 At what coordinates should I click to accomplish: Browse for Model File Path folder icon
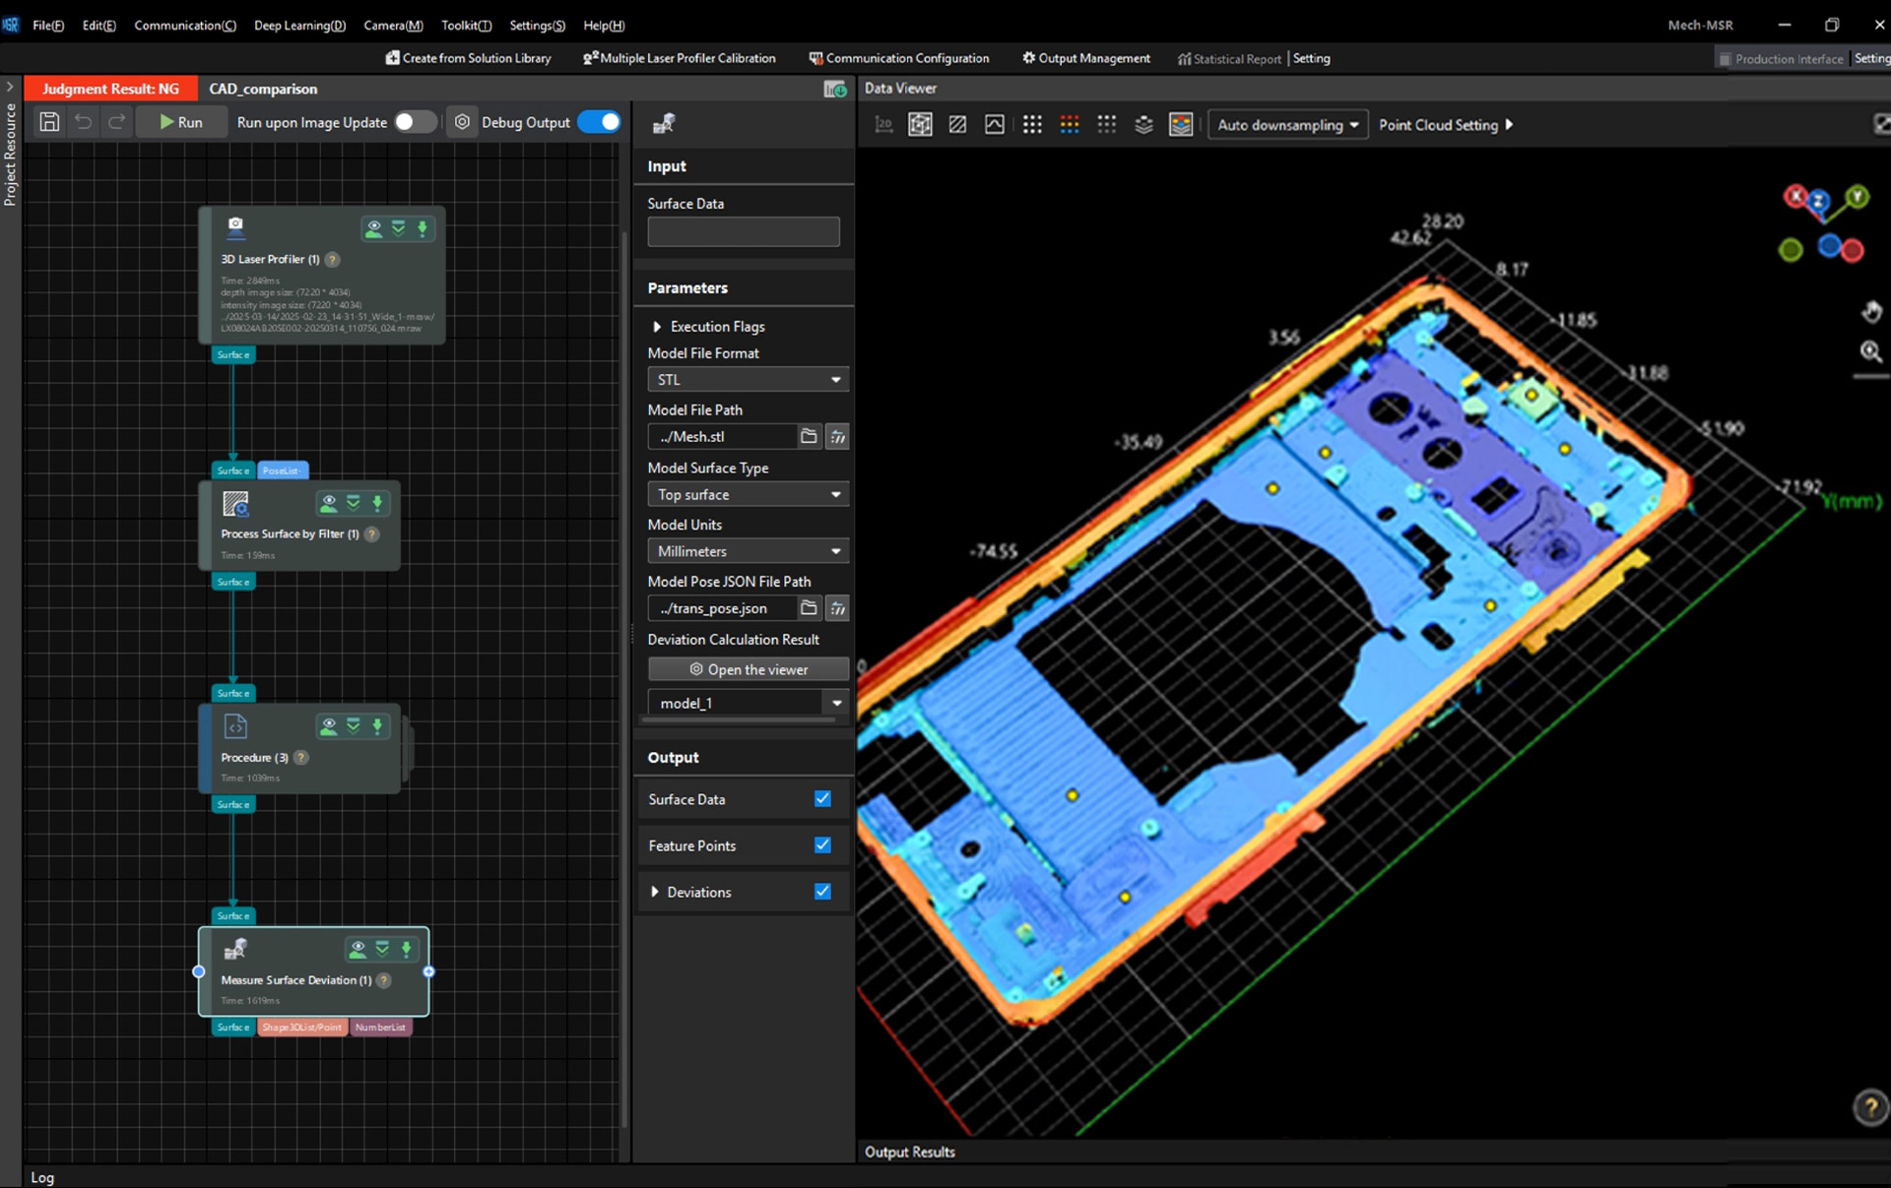(809, 436)
